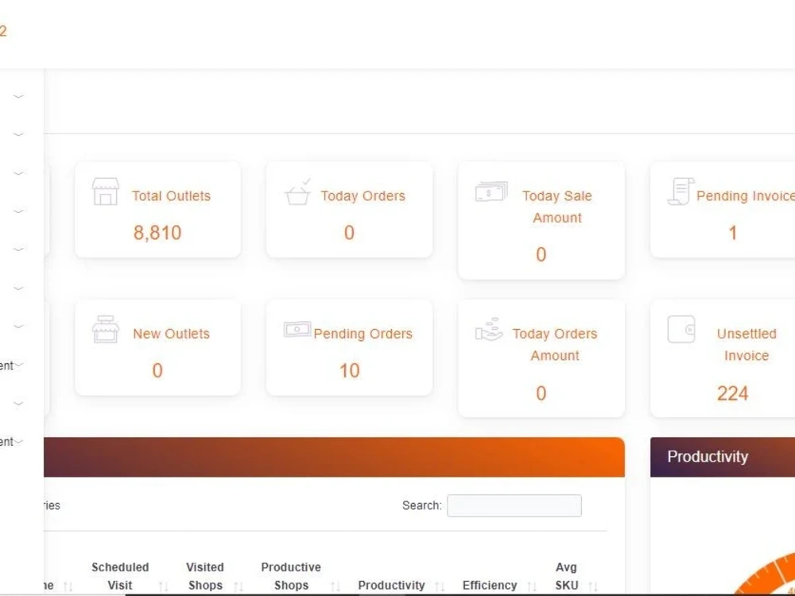Open the Total Outlets card value 8,810

[x=157, y=233]
